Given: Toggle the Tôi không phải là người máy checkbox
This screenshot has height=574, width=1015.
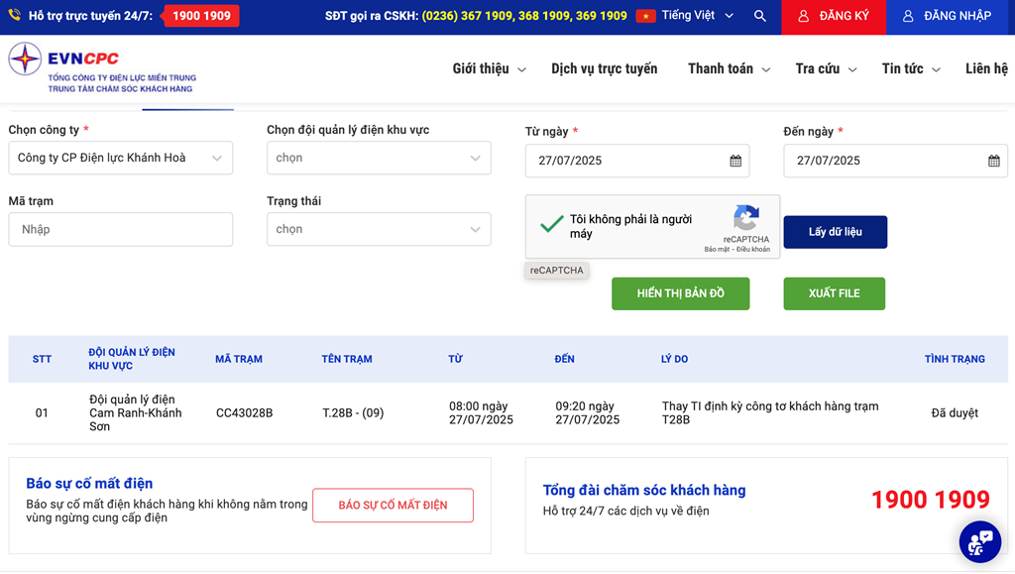Looking at the screenshot, I should coord(551,225).
